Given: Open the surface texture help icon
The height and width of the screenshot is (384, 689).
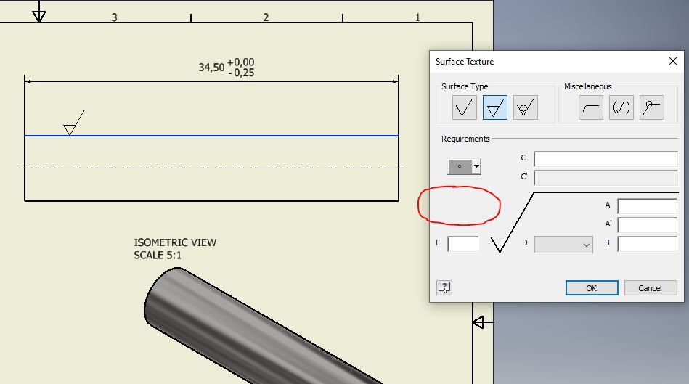Looking at the screenshot, I should [444, 287].
